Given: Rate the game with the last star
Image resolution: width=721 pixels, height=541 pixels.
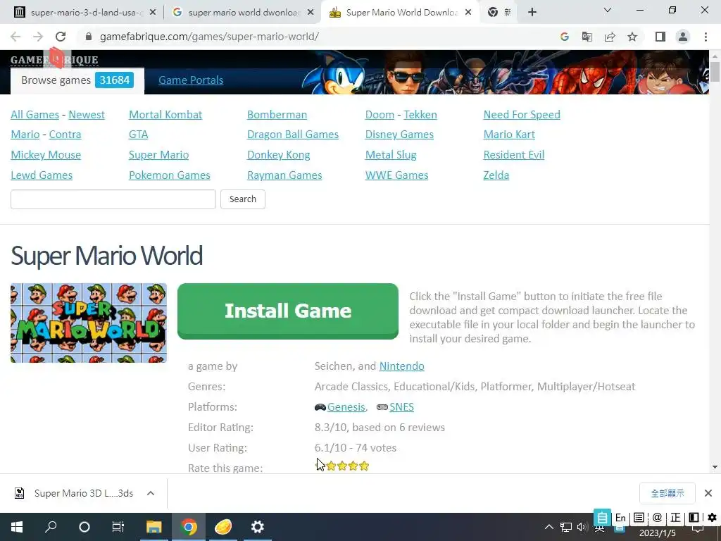Looking at the screenshot, I should (x=364, y=466).
